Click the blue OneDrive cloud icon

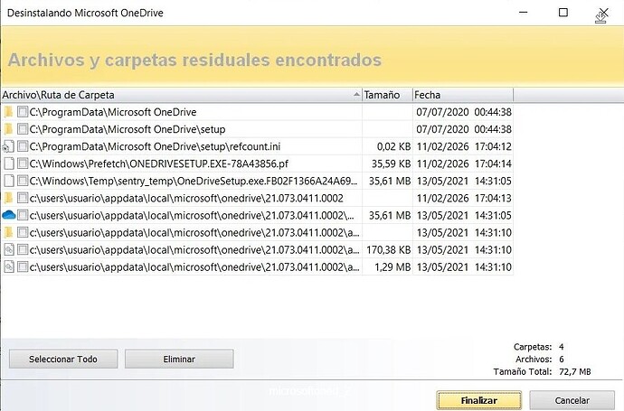pyautogui.click(x=8, y=216)
